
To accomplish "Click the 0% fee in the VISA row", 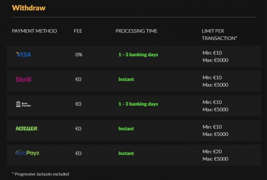I will pos(79,54).
